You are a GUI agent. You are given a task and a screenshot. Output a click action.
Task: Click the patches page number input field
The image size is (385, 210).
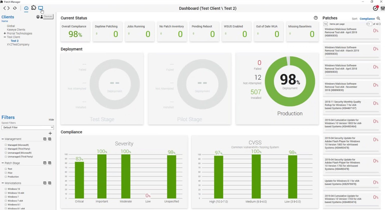[x=370, y=24]
